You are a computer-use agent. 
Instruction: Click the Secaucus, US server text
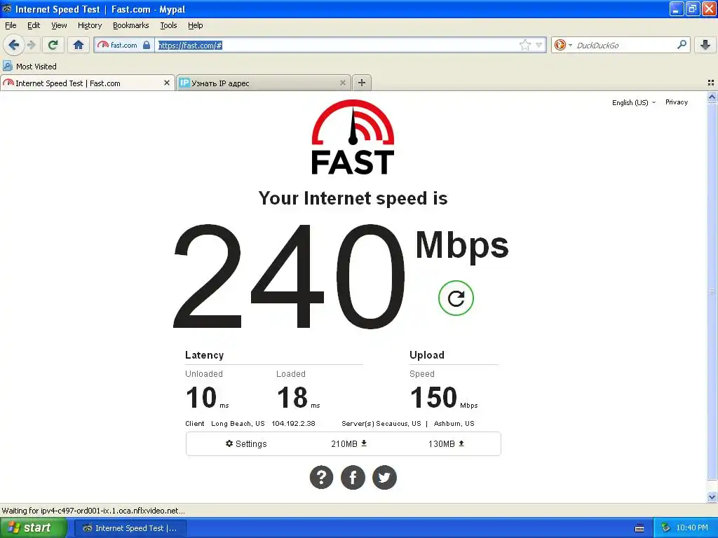tap(398, 424)
